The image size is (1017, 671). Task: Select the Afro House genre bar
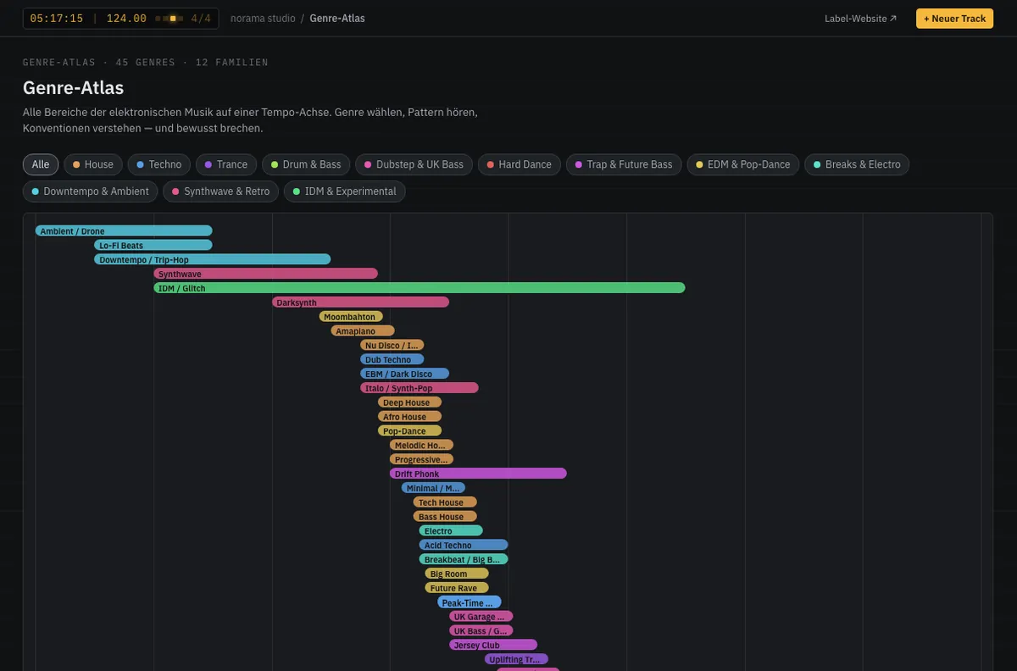click(410, 417)
